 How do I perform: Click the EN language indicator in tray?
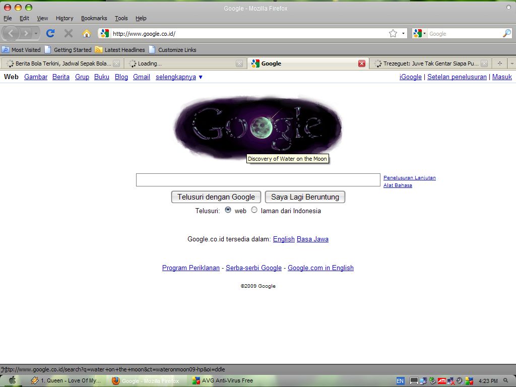400,381
